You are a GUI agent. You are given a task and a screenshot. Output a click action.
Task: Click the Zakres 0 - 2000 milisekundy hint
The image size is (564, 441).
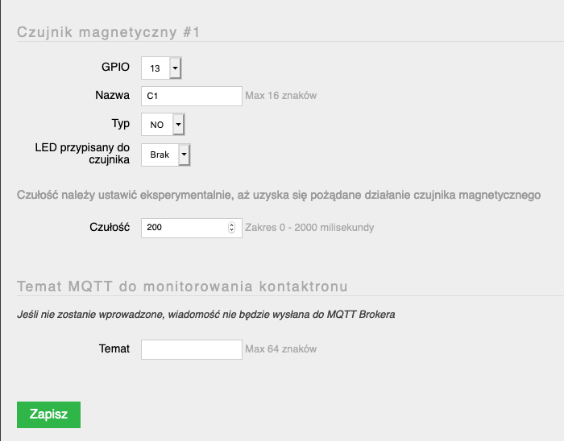pyautogui.click(x=309, y=227)
